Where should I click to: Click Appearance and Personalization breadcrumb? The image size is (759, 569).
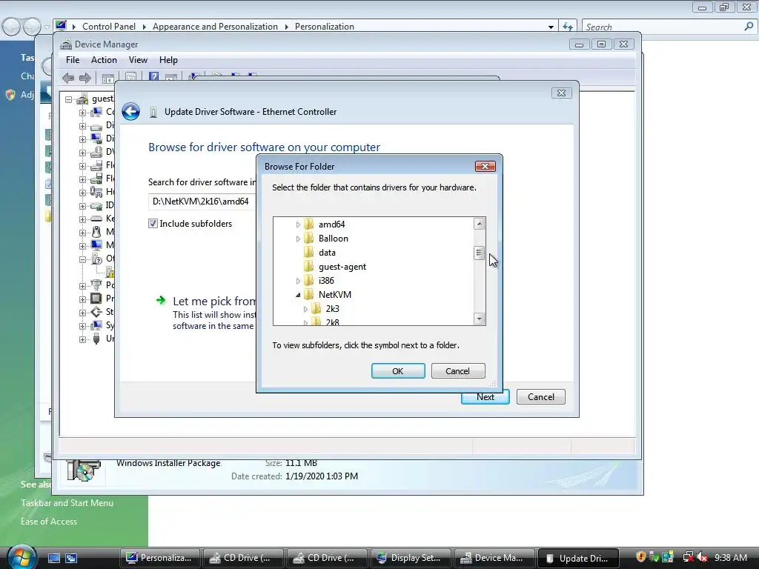(x=215, y=27)
